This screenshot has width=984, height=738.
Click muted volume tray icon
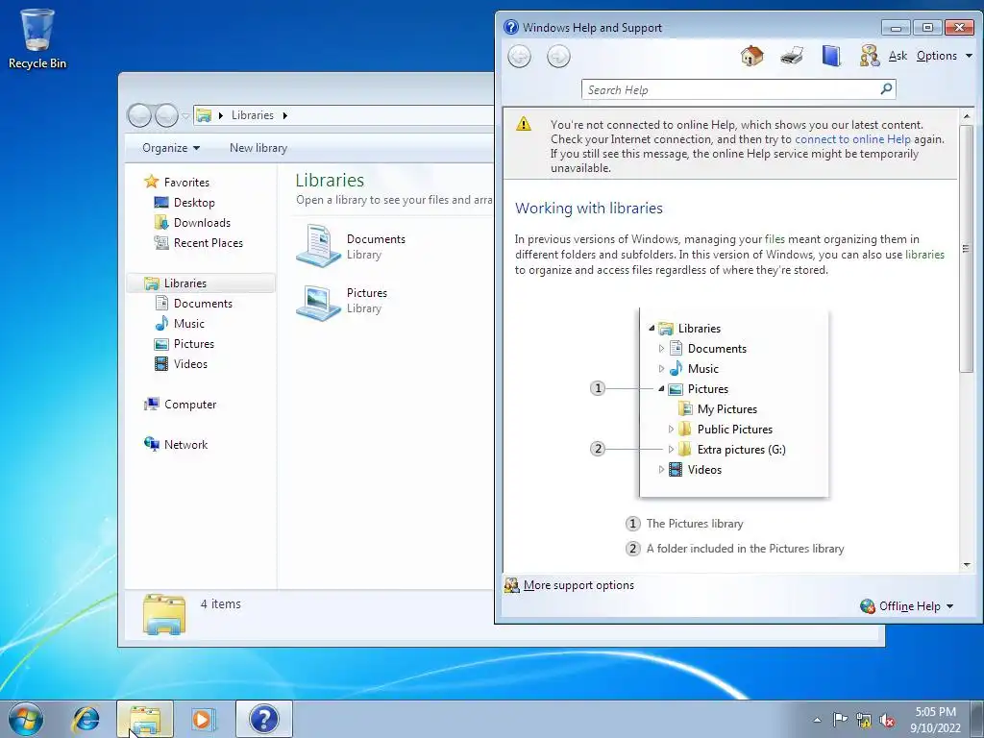pos(887,720)
